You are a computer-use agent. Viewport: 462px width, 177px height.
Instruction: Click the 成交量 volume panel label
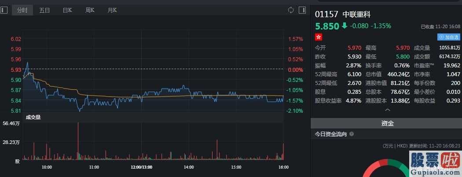(x=33, y=118)
